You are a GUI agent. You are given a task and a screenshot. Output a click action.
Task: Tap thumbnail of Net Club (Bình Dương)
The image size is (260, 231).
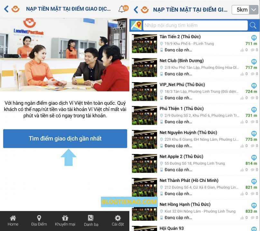144,68
